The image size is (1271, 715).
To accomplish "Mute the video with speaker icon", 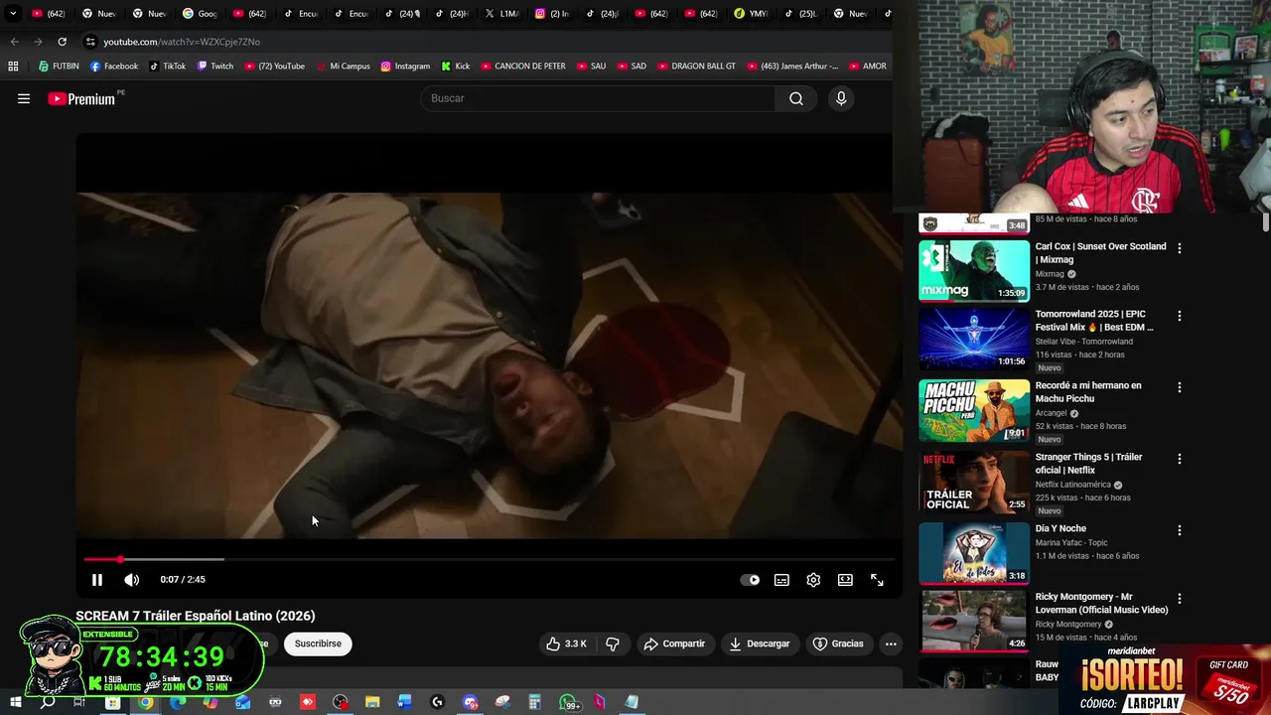I will tap(131, 580).
